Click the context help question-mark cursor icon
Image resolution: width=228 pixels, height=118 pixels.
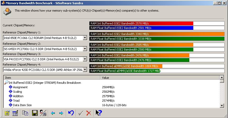click(99, 113)
